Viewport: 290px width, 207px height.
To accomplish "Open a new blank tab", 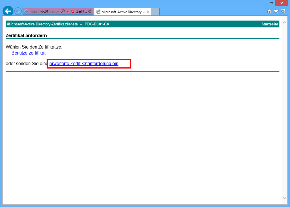I will [x=155, y=12].
